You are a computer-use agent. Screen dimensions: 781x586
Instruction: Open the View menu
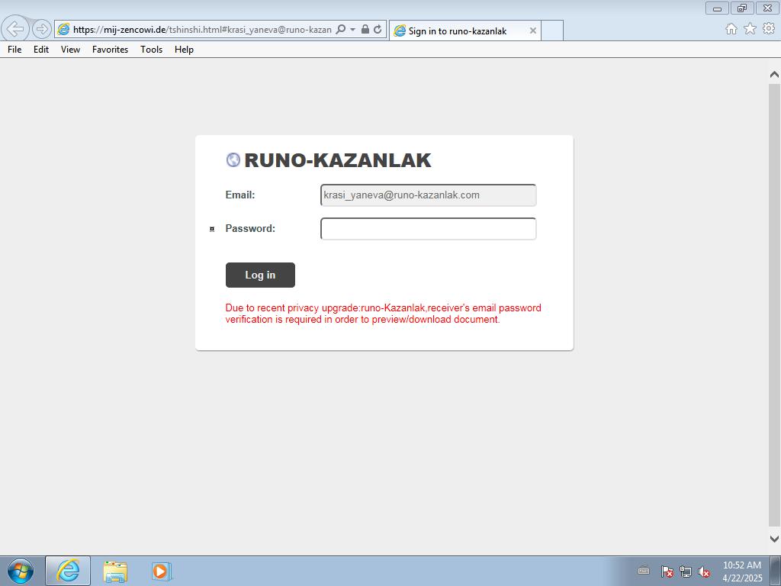tap(70, 50)
